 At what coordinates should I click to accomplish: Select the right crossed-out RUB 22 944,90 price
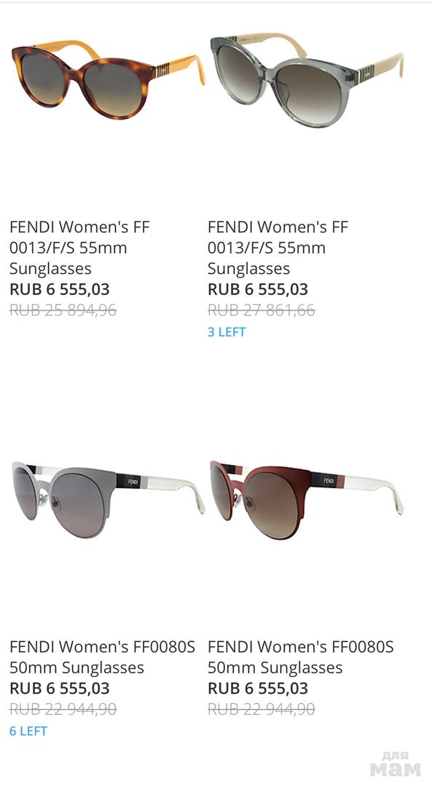pyautogui.click(x=262, y=709)
